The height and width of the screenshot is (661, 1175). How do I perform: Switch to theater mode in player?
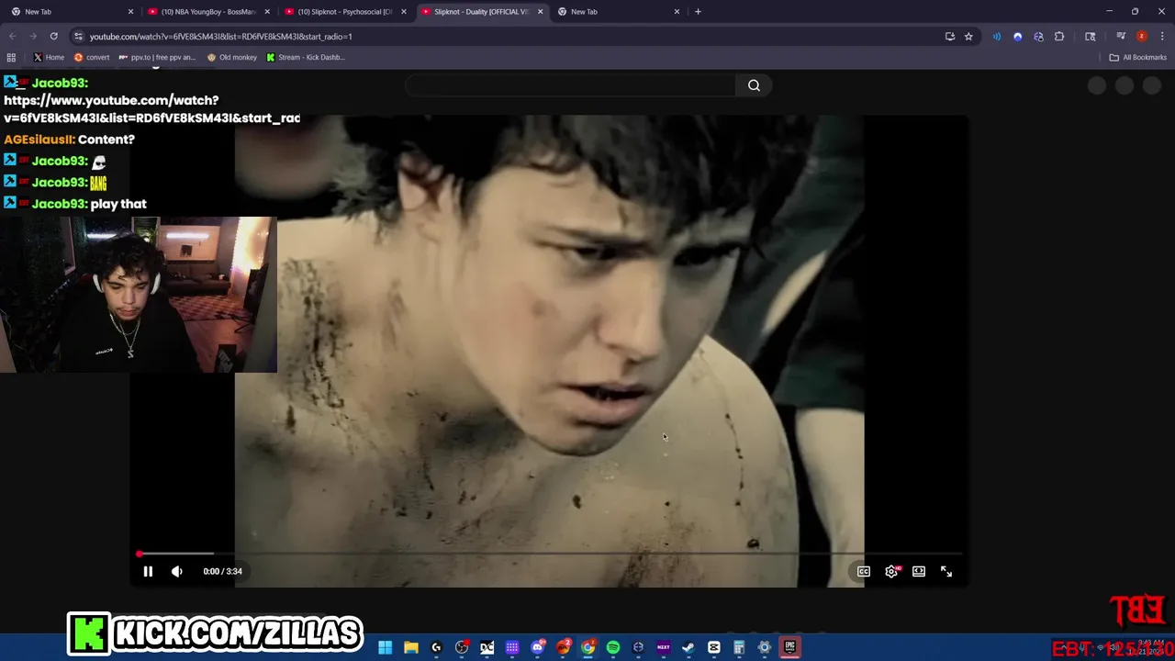tap(919, 571)
